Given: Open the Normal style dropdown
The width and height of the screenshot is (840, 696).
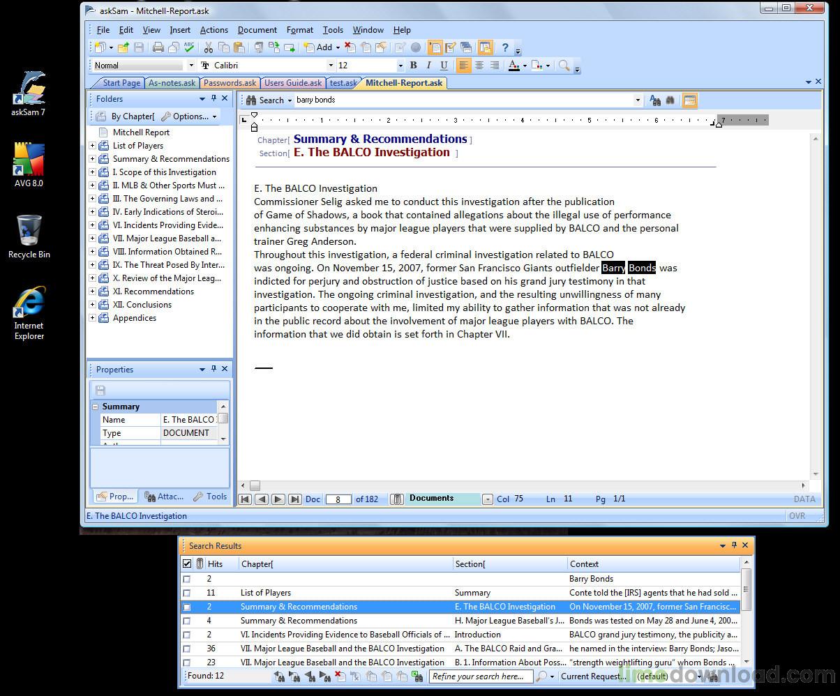Looking at the screenshot, I should point(191,66).
